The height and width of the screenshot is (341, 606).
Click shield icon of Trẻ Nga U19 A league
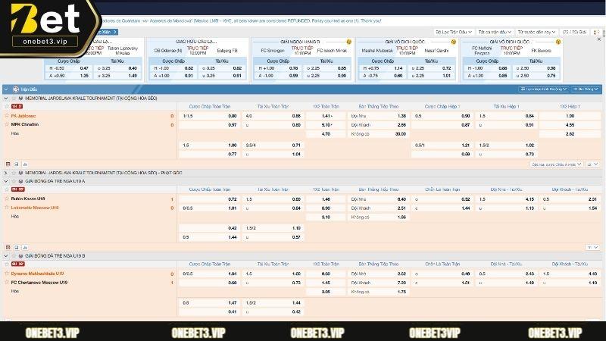(x=21, y=181)
